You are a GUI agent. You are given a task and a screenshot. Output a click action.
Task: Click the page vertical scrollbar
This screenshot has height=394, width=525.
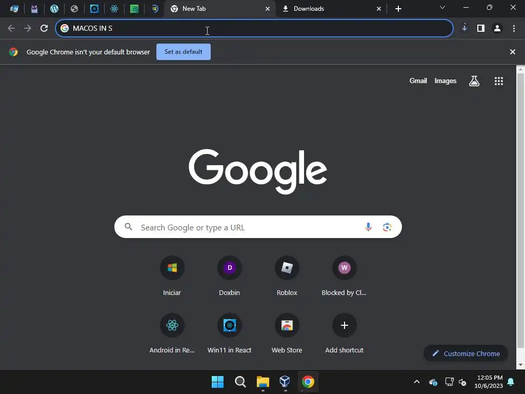pyautogui.click(x=520, y=210)
